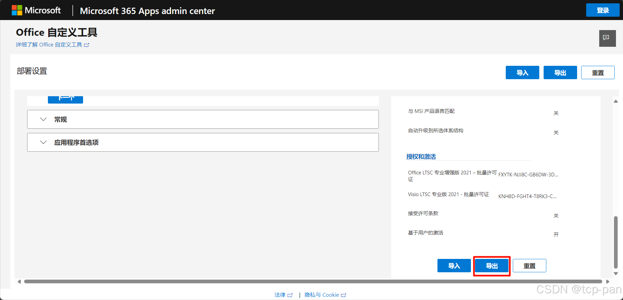Image resolution: width=623 pixels, height=300 pixels.
Task: Click the 部署设置 heading
Action: click(x=32, y=71)
